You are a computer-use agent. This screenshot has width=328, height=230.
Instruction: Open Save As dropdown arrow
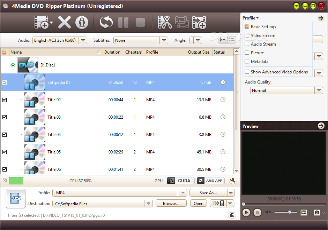click(x=231, y=193)
